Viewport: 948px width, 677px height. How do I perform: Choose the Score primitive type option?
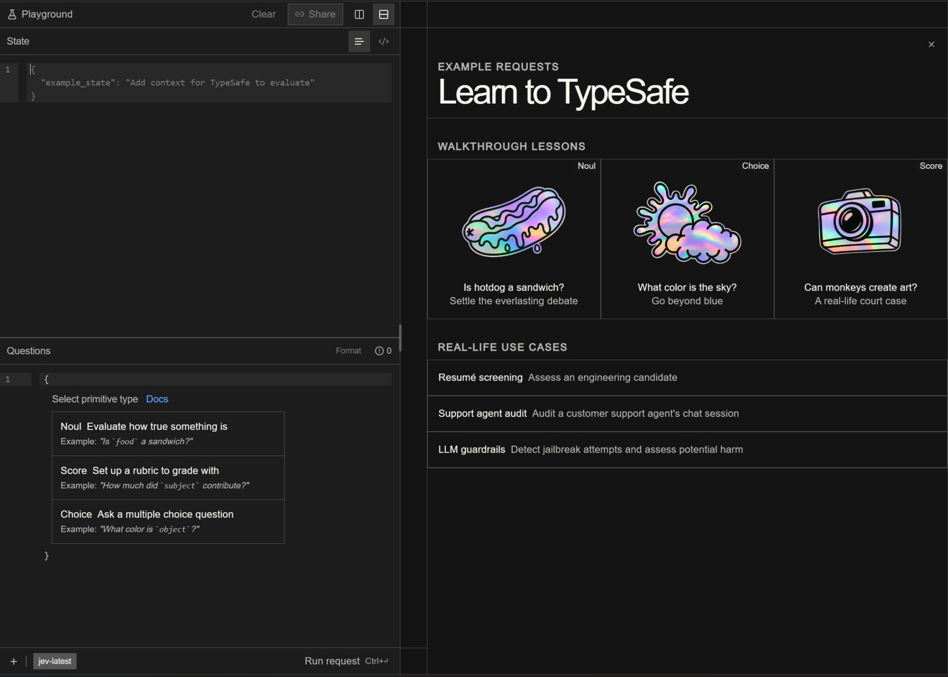[x=168, y=478]
